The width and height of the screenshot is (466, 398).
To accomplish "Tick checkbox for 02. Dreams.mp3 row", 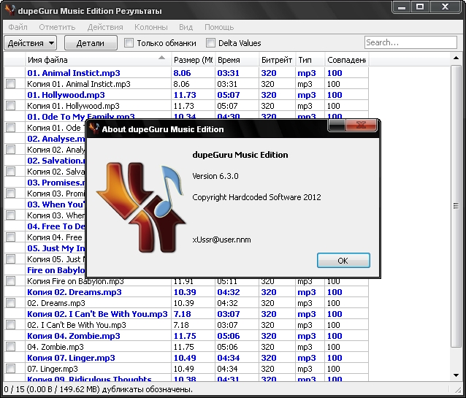I will [11, 303].
